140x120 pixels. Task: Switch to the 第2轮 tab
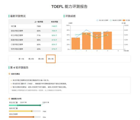(31, 59)
